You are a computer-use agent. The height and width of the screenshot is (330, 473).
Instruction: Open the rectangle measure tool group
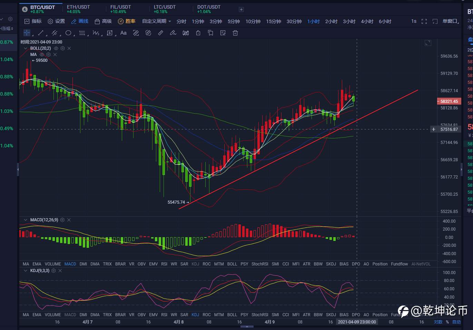pyautogui.click(x=110, y=33)
